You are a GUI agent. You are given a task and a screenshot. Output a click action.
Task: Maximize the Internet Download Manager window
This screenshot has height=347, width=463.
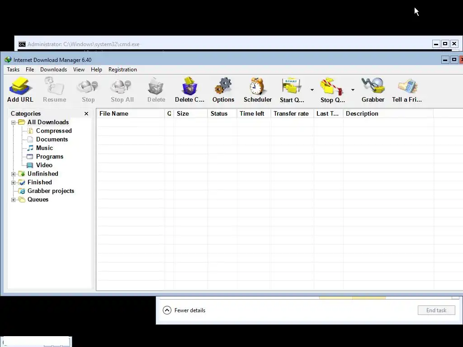click(454, 60)
